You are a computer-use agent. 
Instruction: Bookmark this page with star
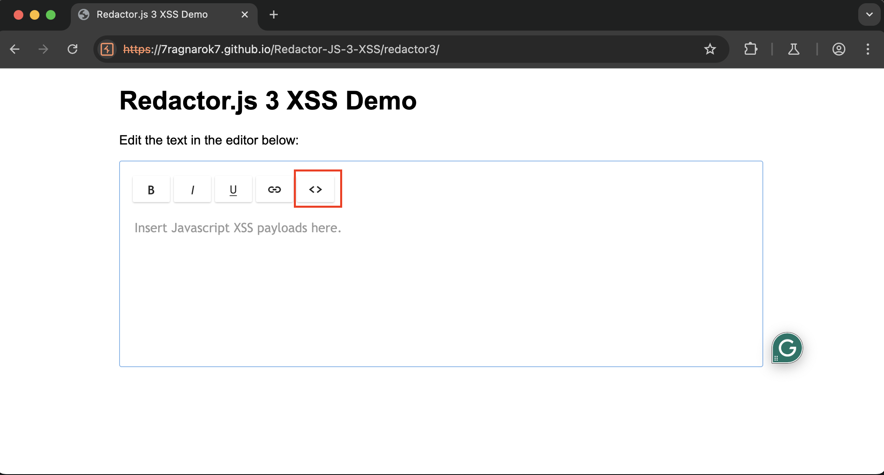pos(710,49)
